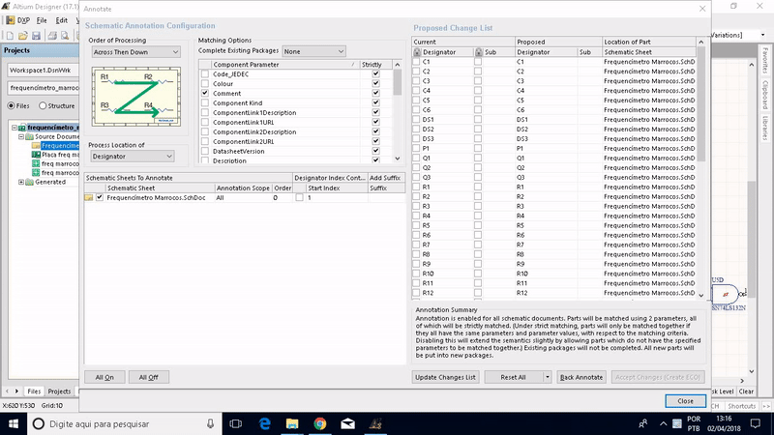Screen dimensions: 774x435
Task: Uncheck the Comment parameter checkbox
Action: pos(205,93)
